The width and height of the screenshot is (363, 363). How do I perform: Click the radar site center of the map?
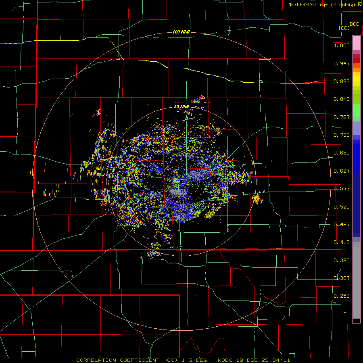181,181
